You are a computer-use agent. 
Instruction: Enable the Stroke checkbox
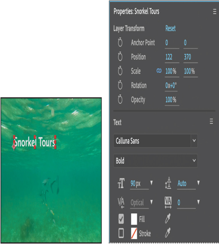click(121, 233)
